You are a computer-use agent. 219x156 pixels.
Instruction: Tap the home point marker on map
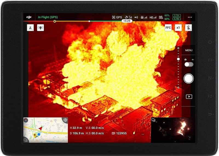(x=35, y=135)
